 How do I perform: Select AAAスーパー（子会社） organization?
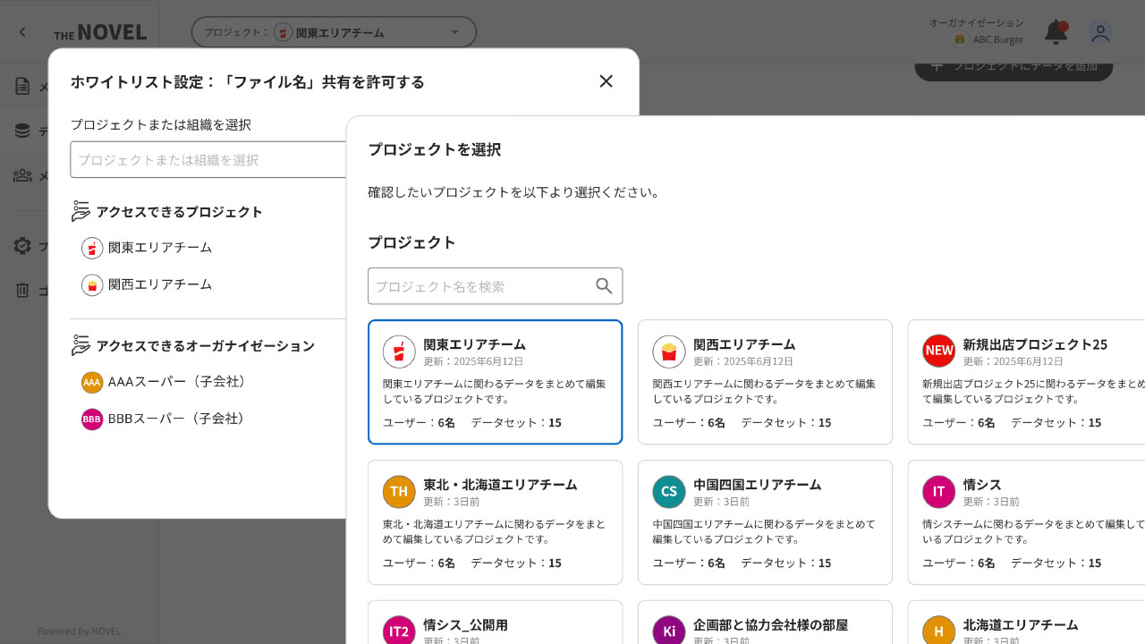pos(175,382)
